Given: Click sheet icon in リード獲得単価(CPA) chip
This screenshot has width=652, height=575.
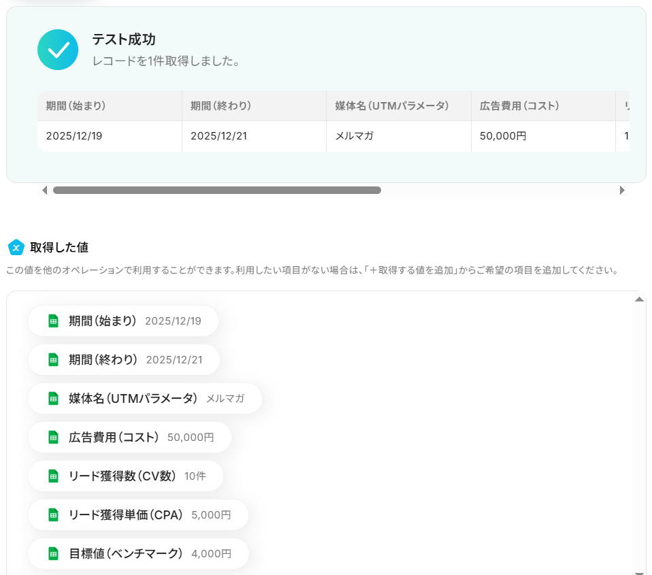Looking at the screenshot, I should click(x=53, y=514).
